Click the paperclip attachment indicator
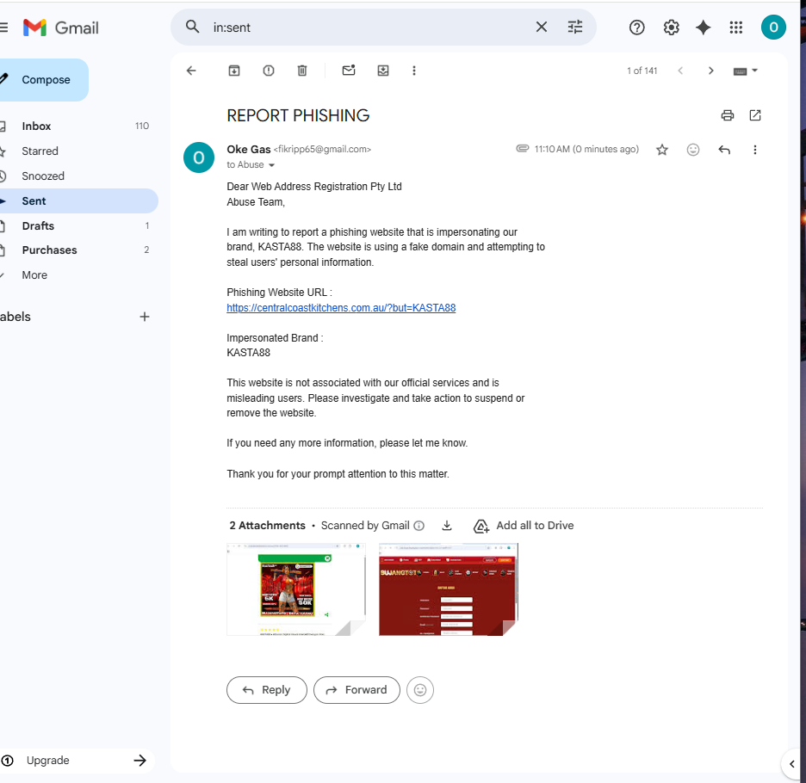The height and width of the screenshot is (783, 806). [x=522, y=149]
